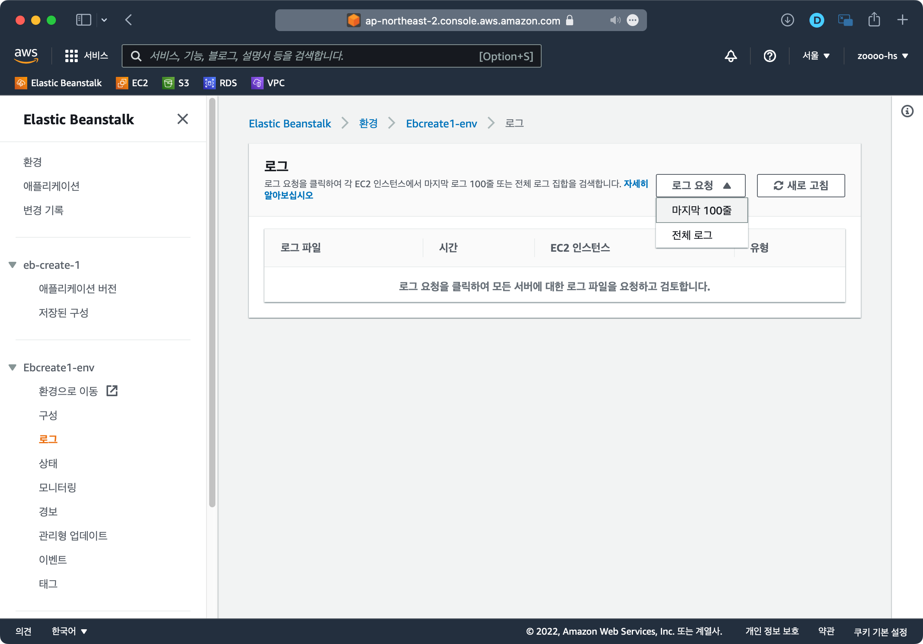Click Elastic Beanstalk breadcrumb link
The width and height of the screenshot is (923, 644).
click(x=289, y=123)
